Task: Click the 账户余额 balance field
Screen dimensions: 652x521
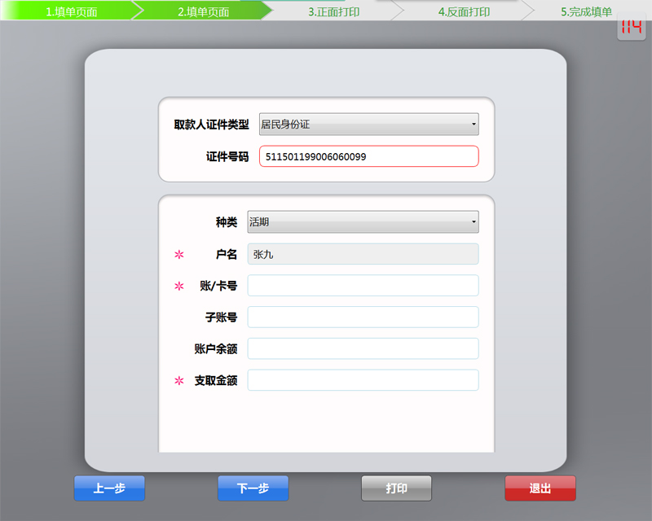Action: coord(363,348)
